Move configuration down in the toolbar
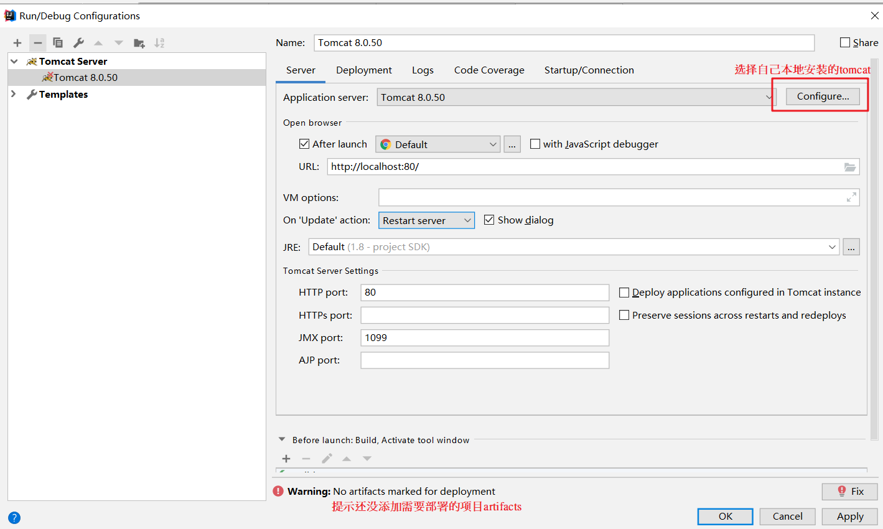 tap(119, 43)
